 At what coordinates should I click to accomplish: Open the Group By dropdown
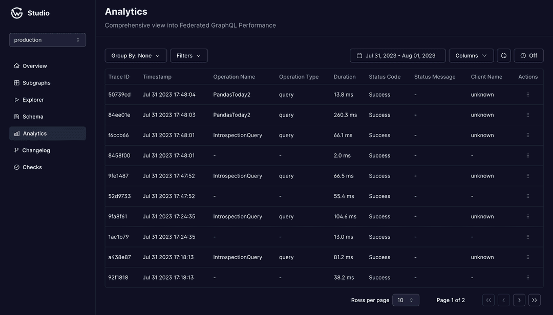(135, 55)
